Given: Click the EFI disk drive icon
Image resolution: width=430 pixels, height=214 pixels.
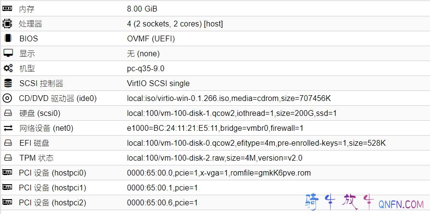Looking at the screenshot, I should pos(8,143).
